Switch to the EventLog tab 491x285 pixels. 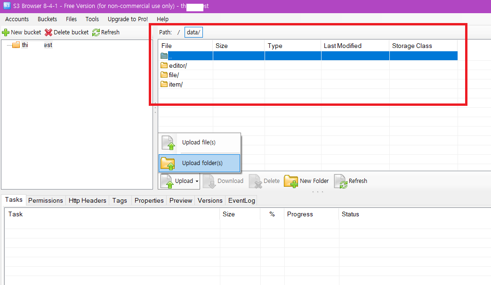point(241,200)
